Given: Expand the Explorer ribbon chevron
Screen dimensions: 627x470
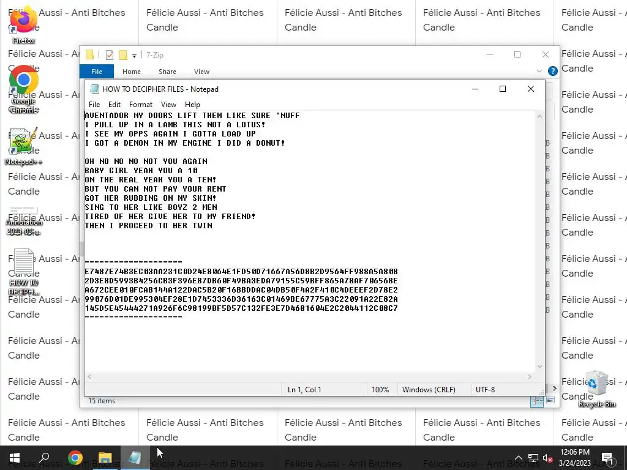Looking at the screenshot, I should (x=539, y=71).
